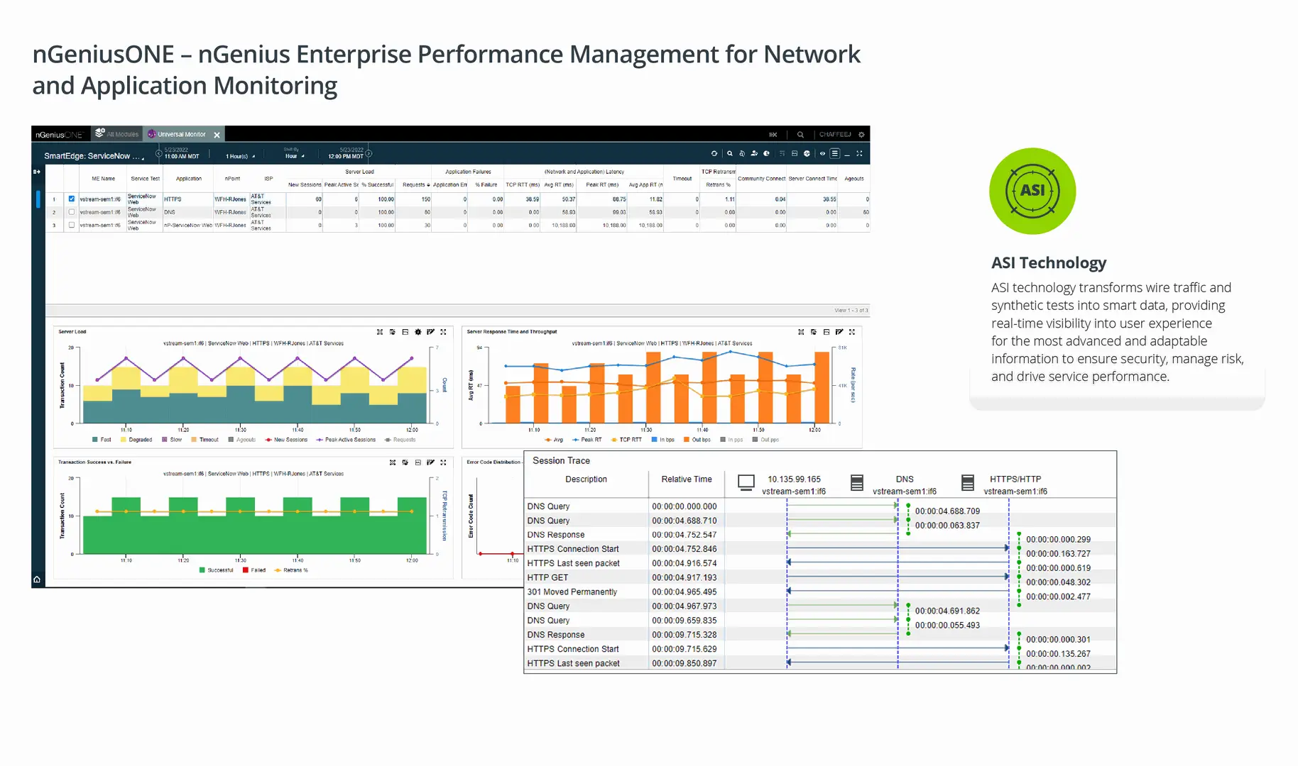
Task: Toggle the Out bps legend entry
Action: 697,440
